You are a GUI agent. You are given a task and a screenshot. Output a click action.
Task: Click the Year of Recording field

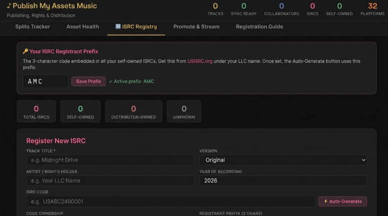(283, 181)
